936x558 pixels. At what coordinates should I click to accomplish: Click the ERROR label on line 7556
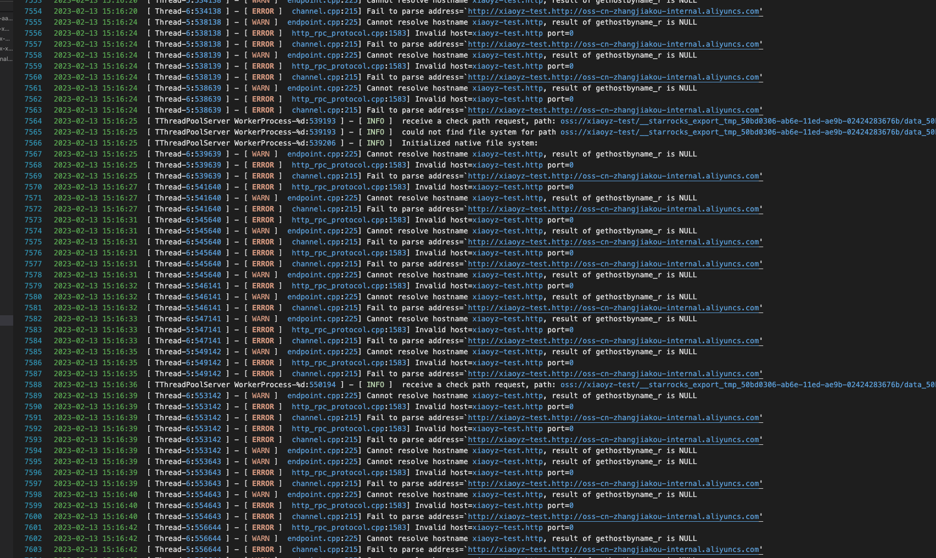pyautogui.click(x=263, y=33)
